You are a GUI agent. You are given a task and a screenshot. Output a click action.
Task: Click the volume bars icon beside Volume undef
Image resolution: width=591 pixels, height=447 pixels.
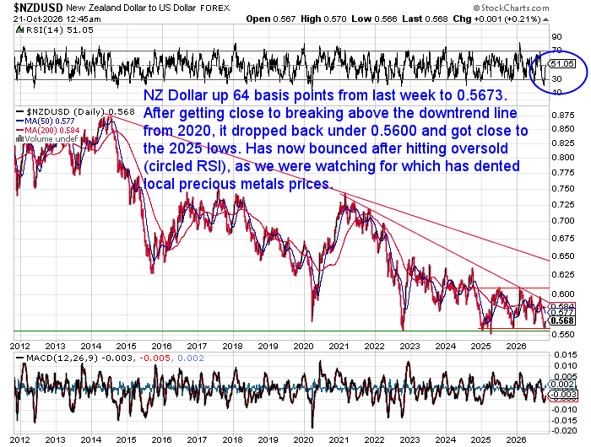19,139
